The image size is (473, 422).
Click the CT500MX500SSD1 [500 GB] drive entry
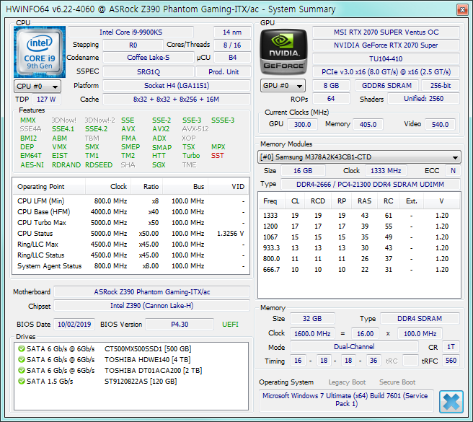tap(148, 349)
